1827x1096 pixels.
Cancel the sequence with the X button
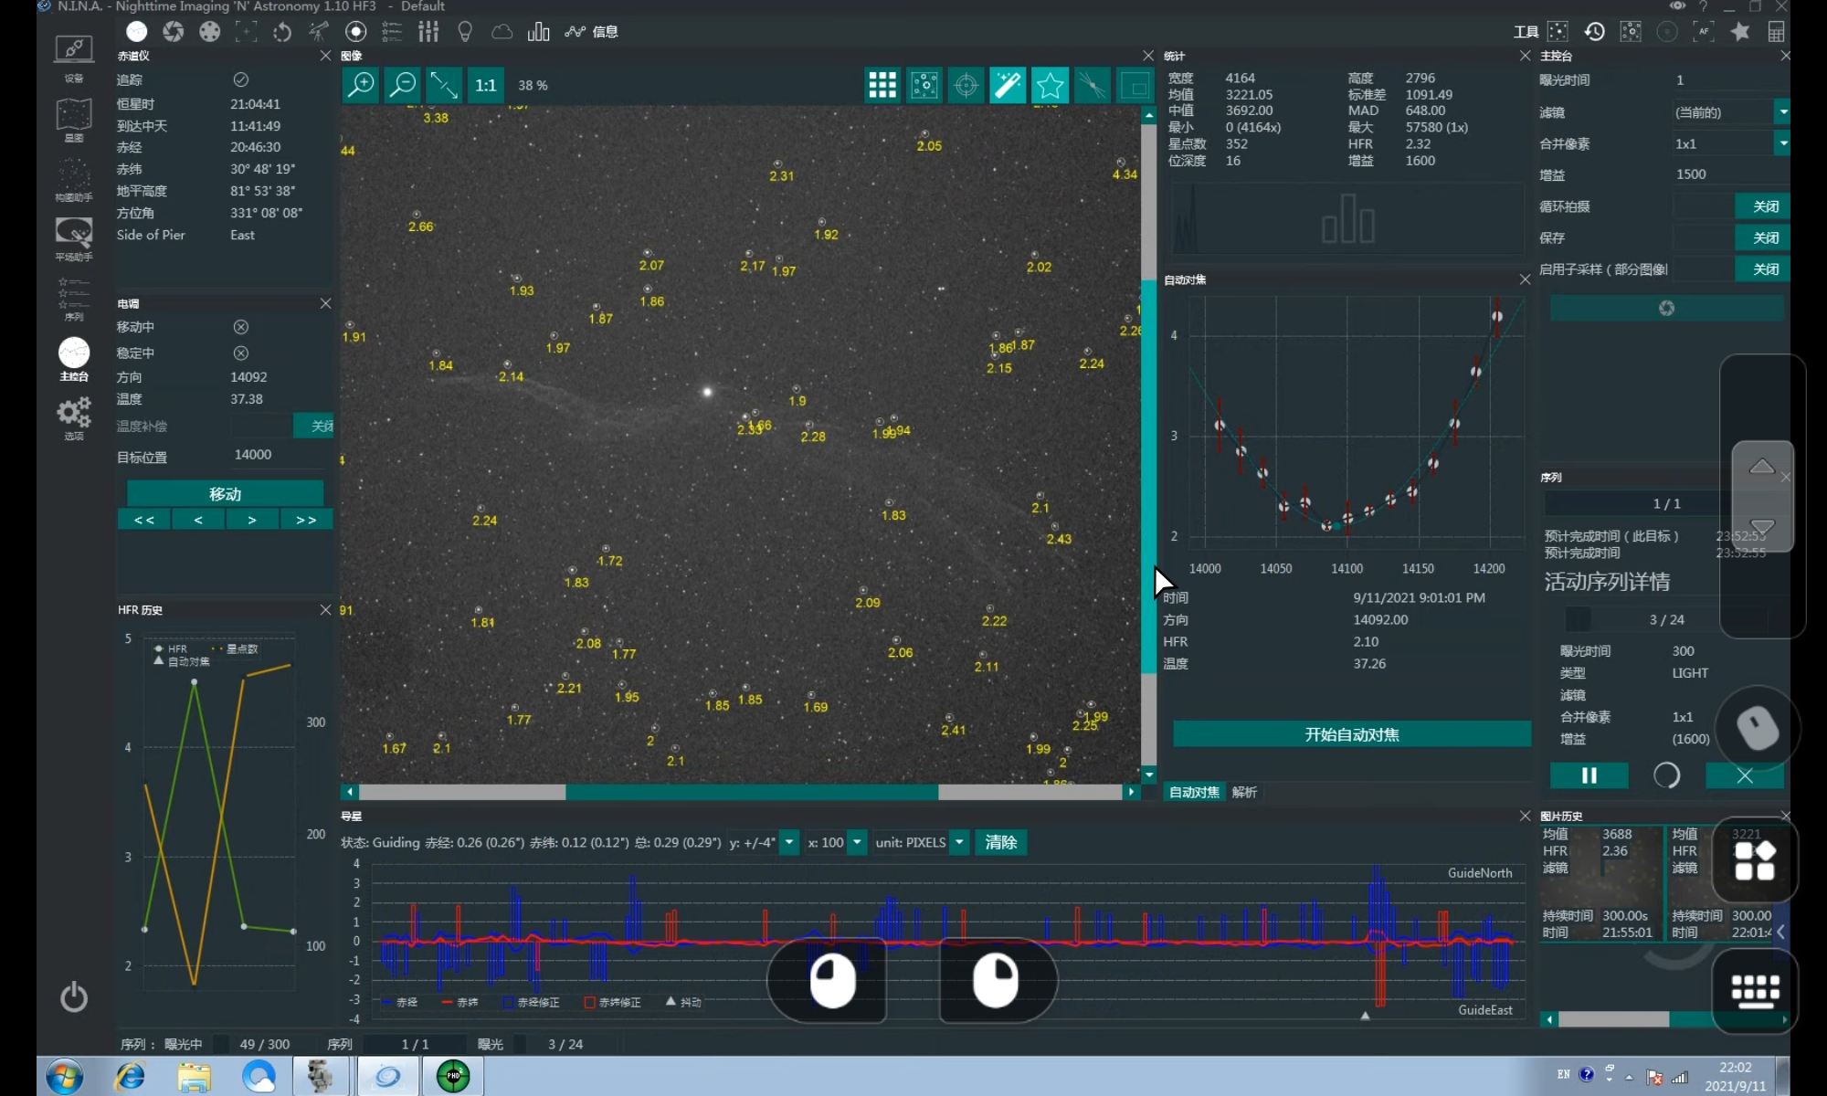[x=1745, y=775]
